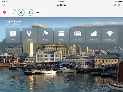123x92 pixels.
Task: Select day 1 Tuesday
Action: [x=13, y=13]
